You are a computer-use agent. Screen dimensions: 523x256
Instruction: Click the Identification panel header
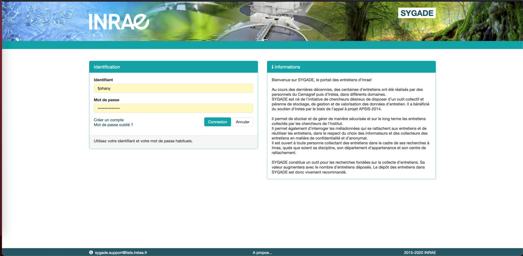[173, 67]
